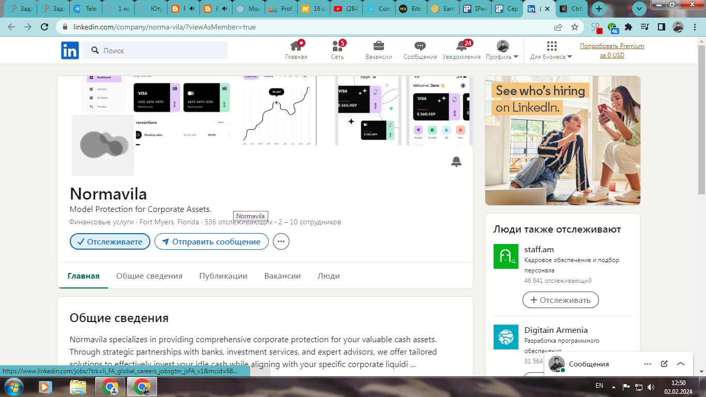The height and width of the screenshot is (397, 706).
Task: Open the Для бизнеса grid icon
Action: (x=551, y=47)
